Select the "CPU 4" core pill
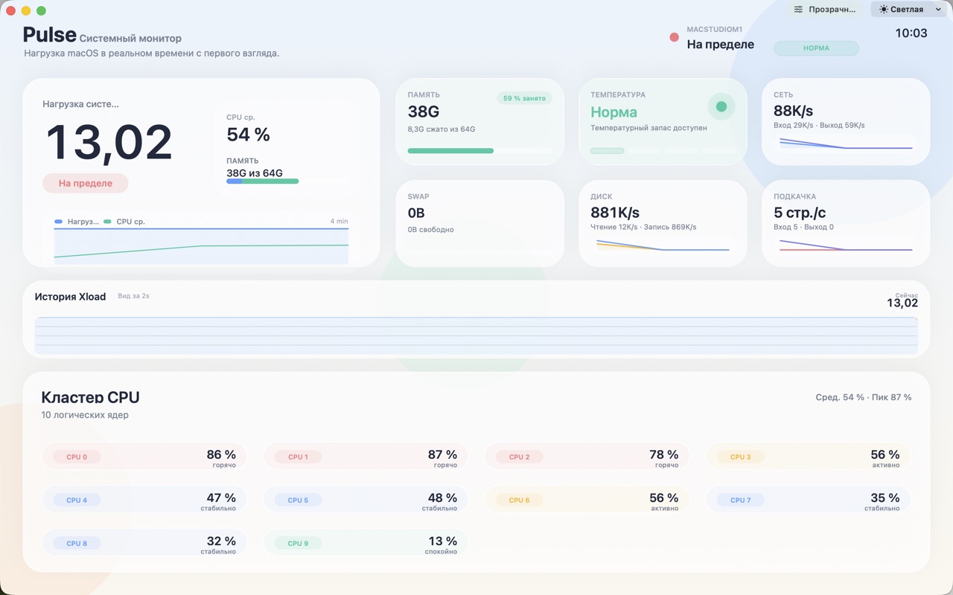This screenshot has width=953, height=595. [x=77, y=500]
